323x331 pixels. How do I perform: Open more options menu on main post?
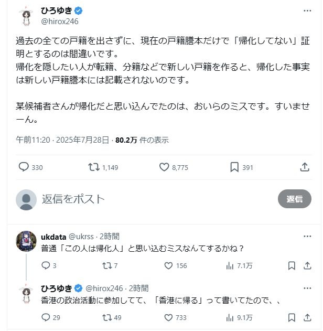pos(307,11)
